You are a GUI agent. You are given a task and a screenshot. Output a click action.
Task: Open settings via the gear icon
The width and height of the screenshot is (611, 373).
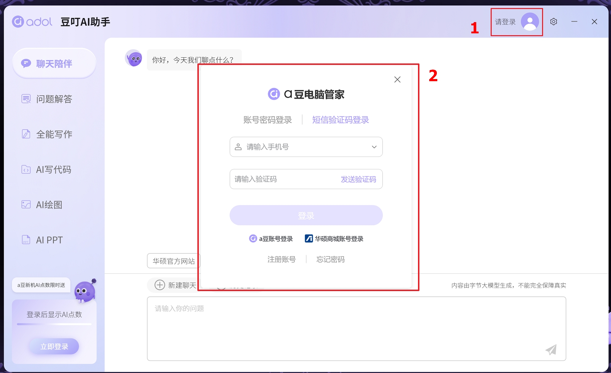(x=553, y=22)
